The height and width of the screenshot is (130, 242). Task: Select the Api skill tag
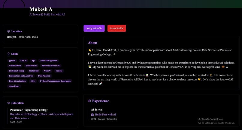click(x=33, y=61)
